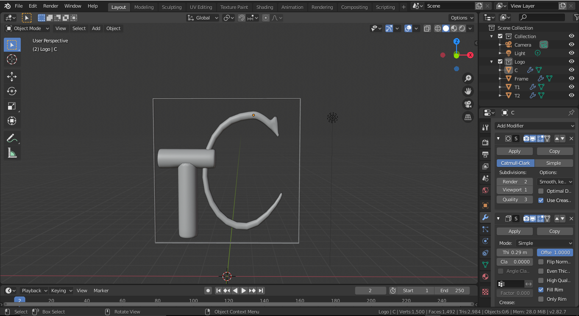Open the Render menu
Viewport: 579px width, 316px height.
(x=50, y=6)
